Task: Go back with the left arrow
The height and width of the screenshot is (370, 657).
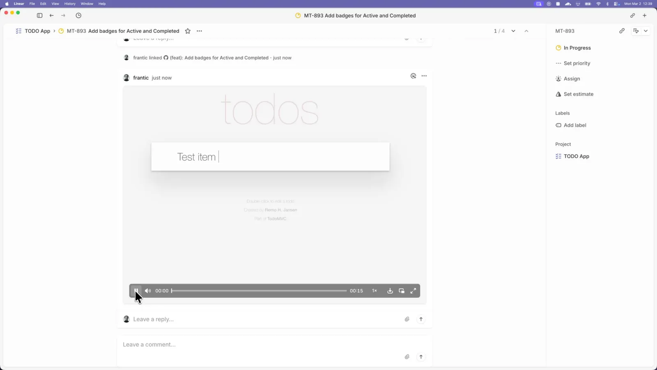Action: pos(51,16)
